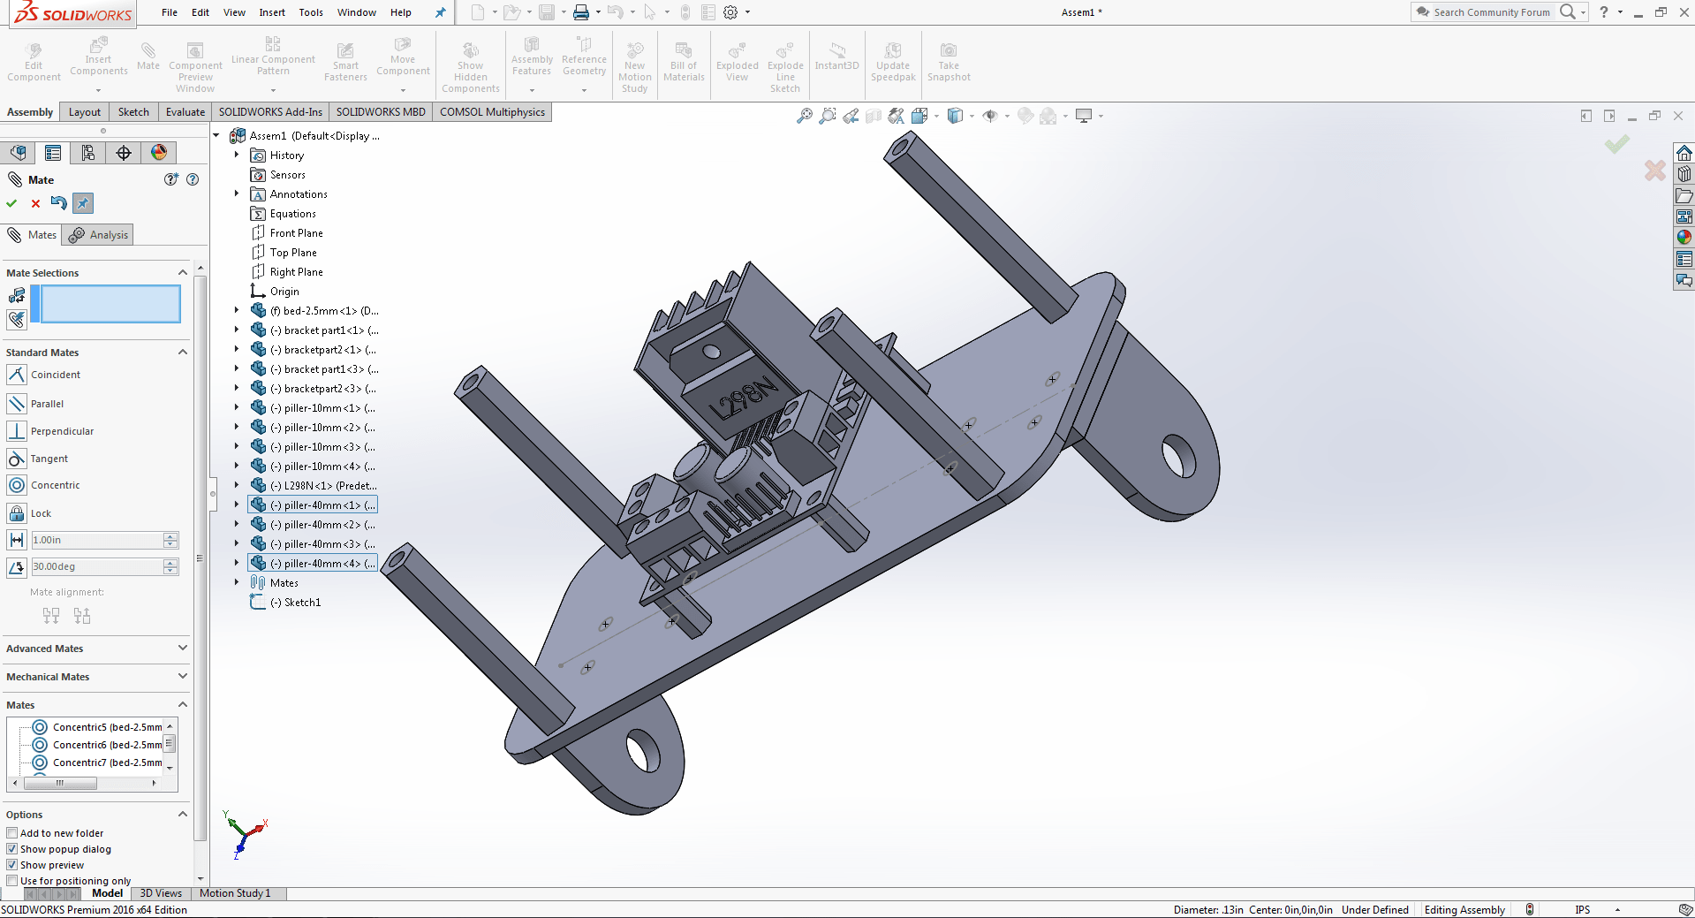Click the Exploded View tool
Screen dimensions: 1695x918
coord(737,62)
